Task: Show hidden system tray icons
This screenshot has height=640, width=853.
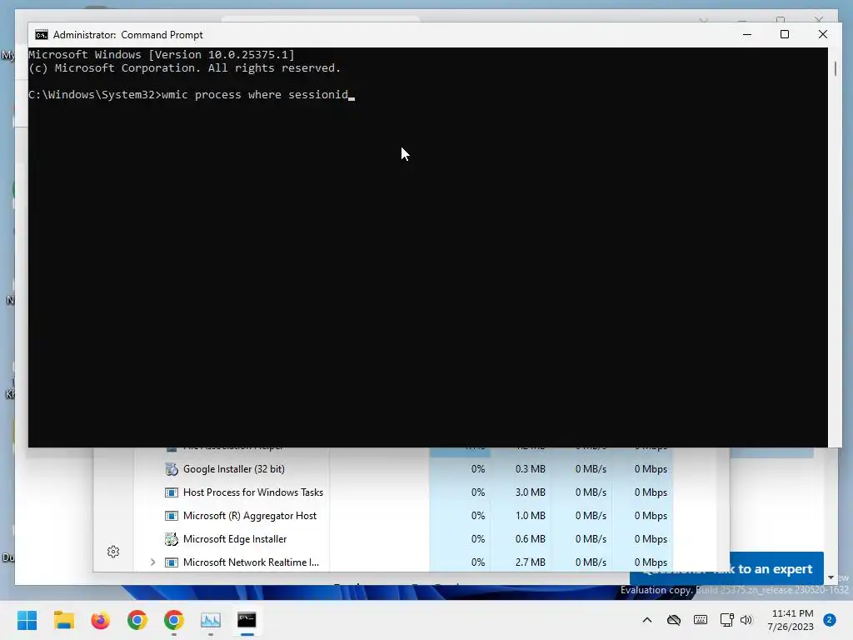Action: (x=646, y=620)
